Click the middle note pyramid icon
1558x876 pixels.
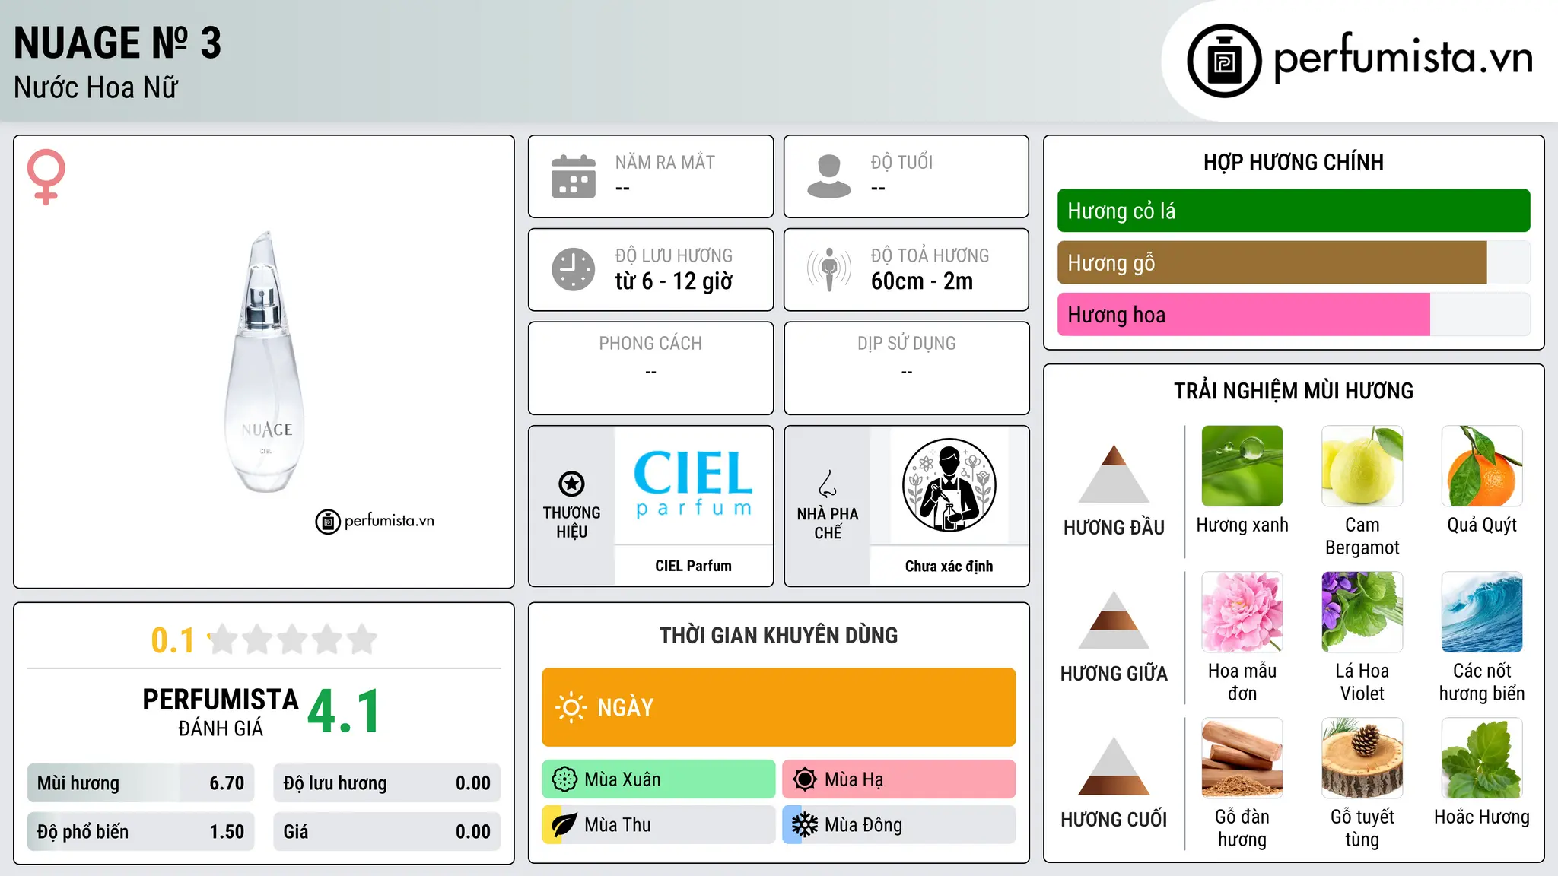pyautogui.click(x=1114, y=620)
